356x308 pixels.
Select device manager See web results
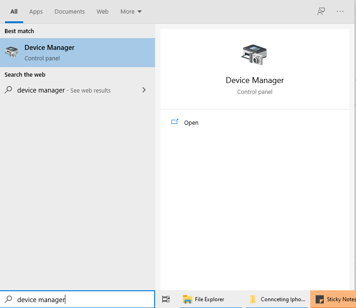[x=78, y=90]
